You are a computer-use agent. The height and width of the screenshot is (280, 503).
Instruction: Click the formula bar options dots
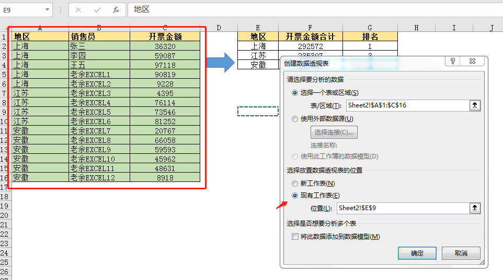pyautogui.click(x=60, y=10)
